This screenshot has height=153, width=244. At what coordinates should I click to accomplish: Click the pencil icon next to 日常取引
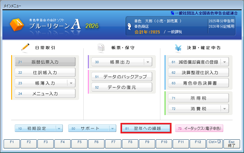25,47
